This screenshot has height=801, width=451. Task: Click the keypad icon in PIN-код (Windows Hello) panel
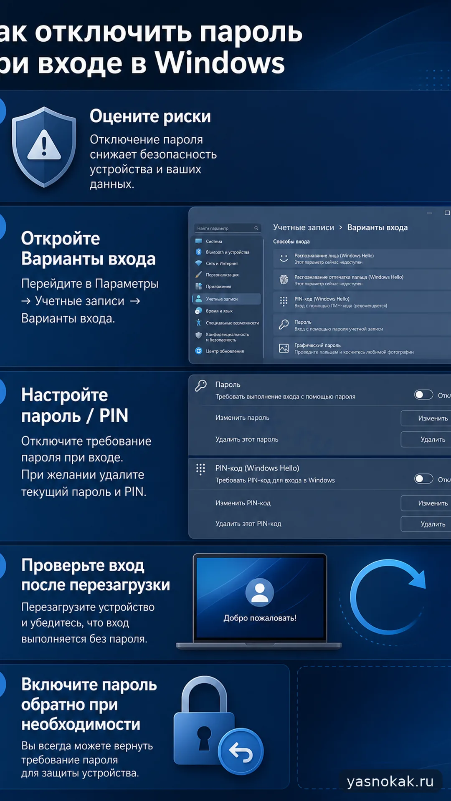[201, 469]
